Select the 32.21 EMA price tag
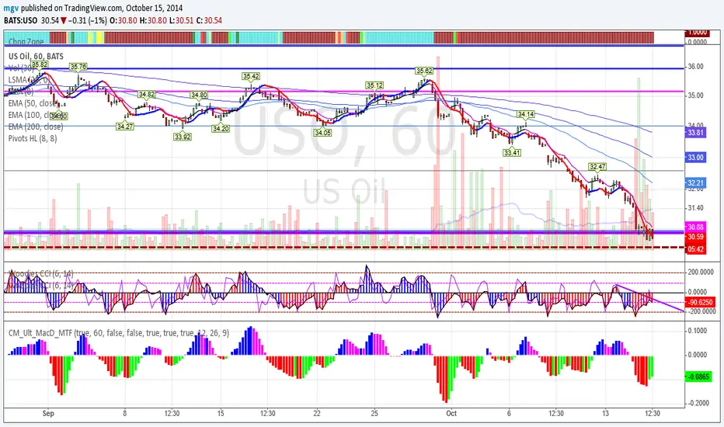 click(695, 183)
